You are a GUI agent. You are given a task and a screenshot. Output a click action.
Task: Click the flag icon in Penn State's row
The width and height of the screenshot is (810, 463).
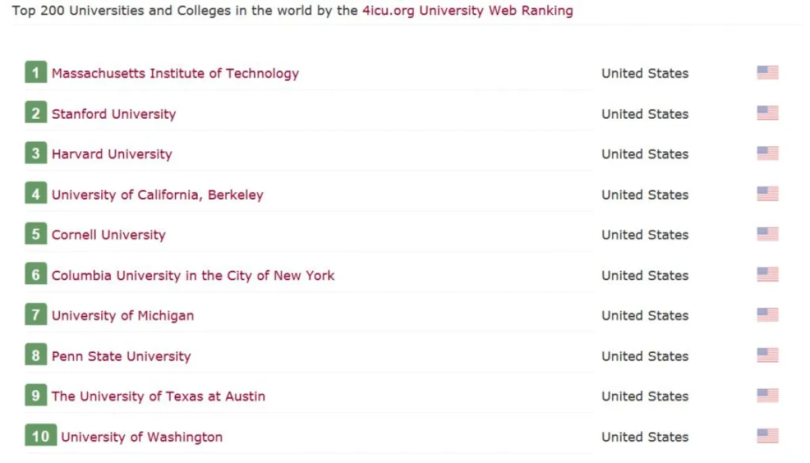tap(767, 355)
